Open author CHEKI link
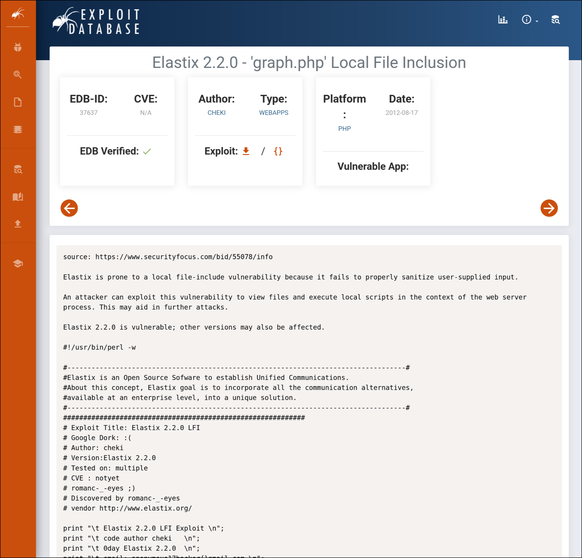Screen dimensions: 582x558 (216, 113)
